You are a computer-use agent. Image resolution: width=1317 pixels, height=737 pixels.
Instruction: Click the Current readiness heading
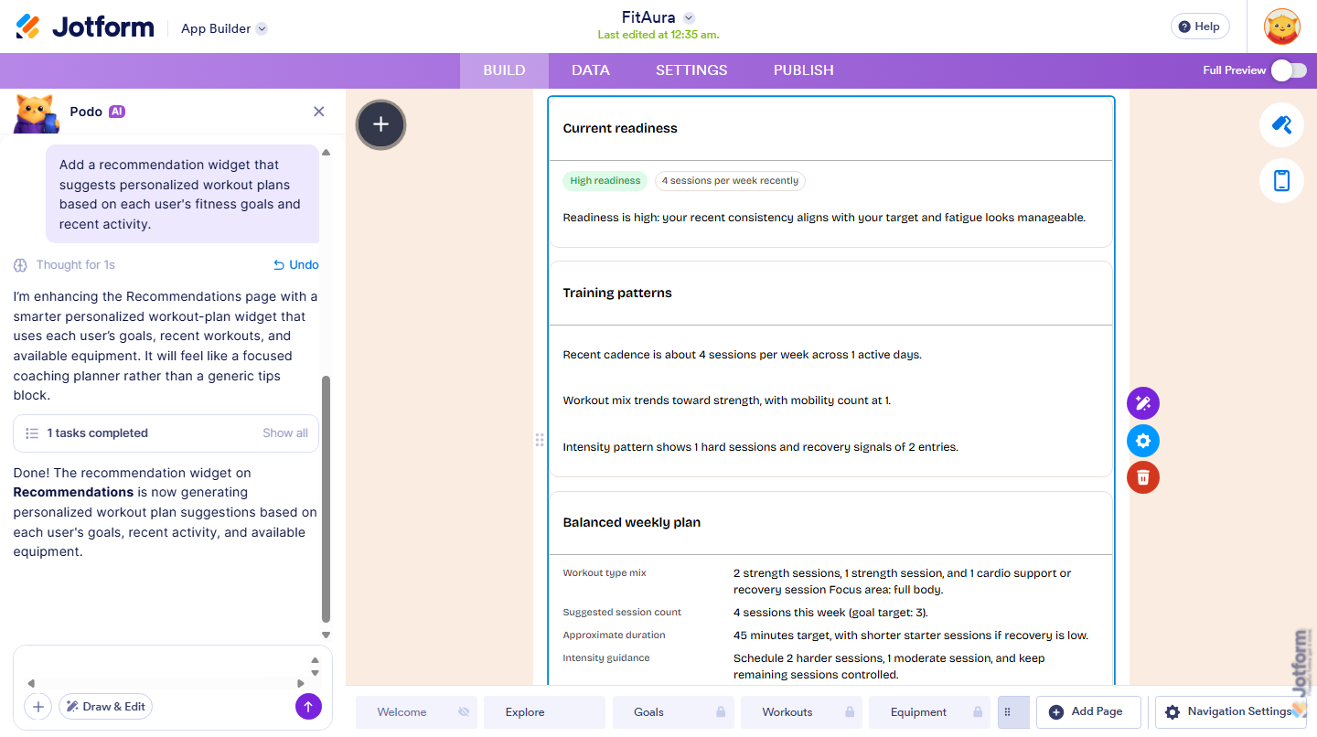(620, 129)
